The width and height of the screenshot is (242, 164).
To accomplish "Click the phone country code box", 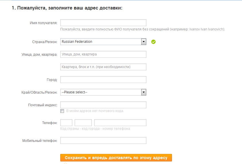I will 66,123.
